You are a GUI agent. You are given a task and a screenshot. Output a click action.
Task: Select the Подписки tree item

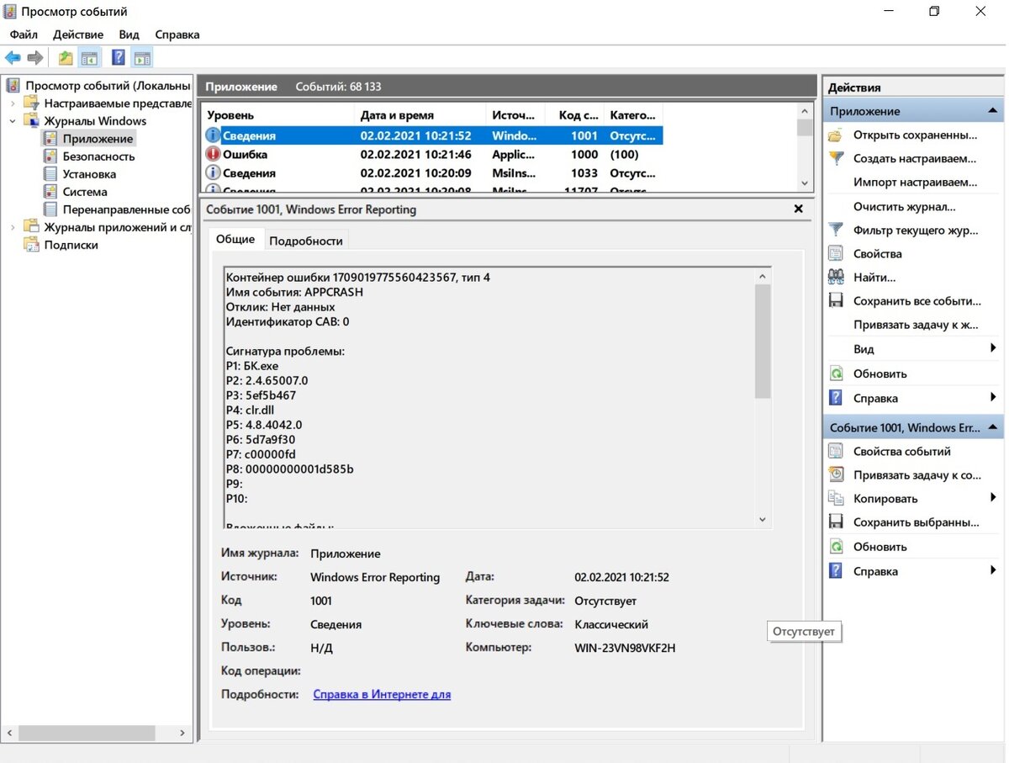pyautogui.click(x=71, y=245)
